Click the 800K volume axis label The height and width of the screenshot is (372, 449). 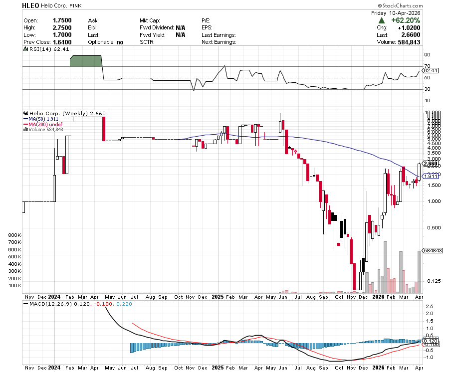pyautogui.click(x=15, y=235)
